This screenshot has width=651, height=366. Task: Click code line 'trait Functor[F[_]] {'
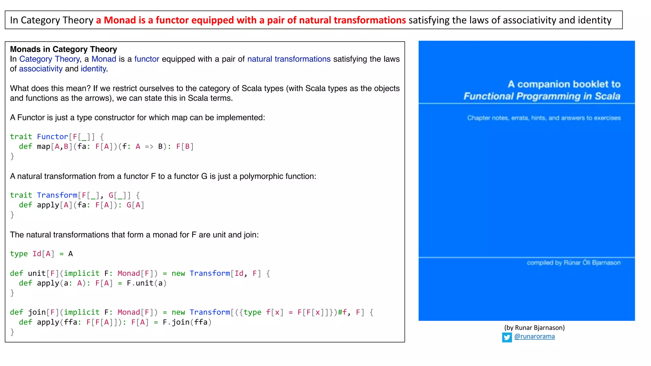pyautogui.click(x=57, y=137)
